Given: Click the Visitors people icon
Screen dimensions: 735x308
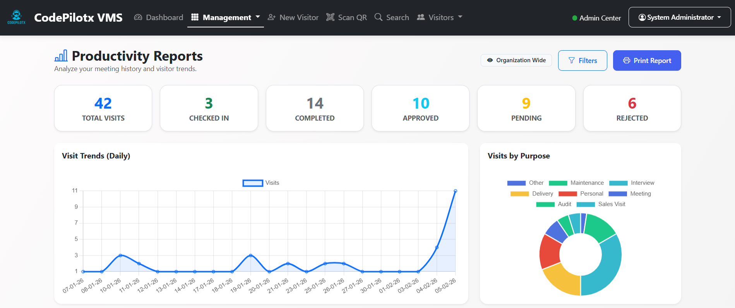Looking at the screenshot, I should 421,17.
